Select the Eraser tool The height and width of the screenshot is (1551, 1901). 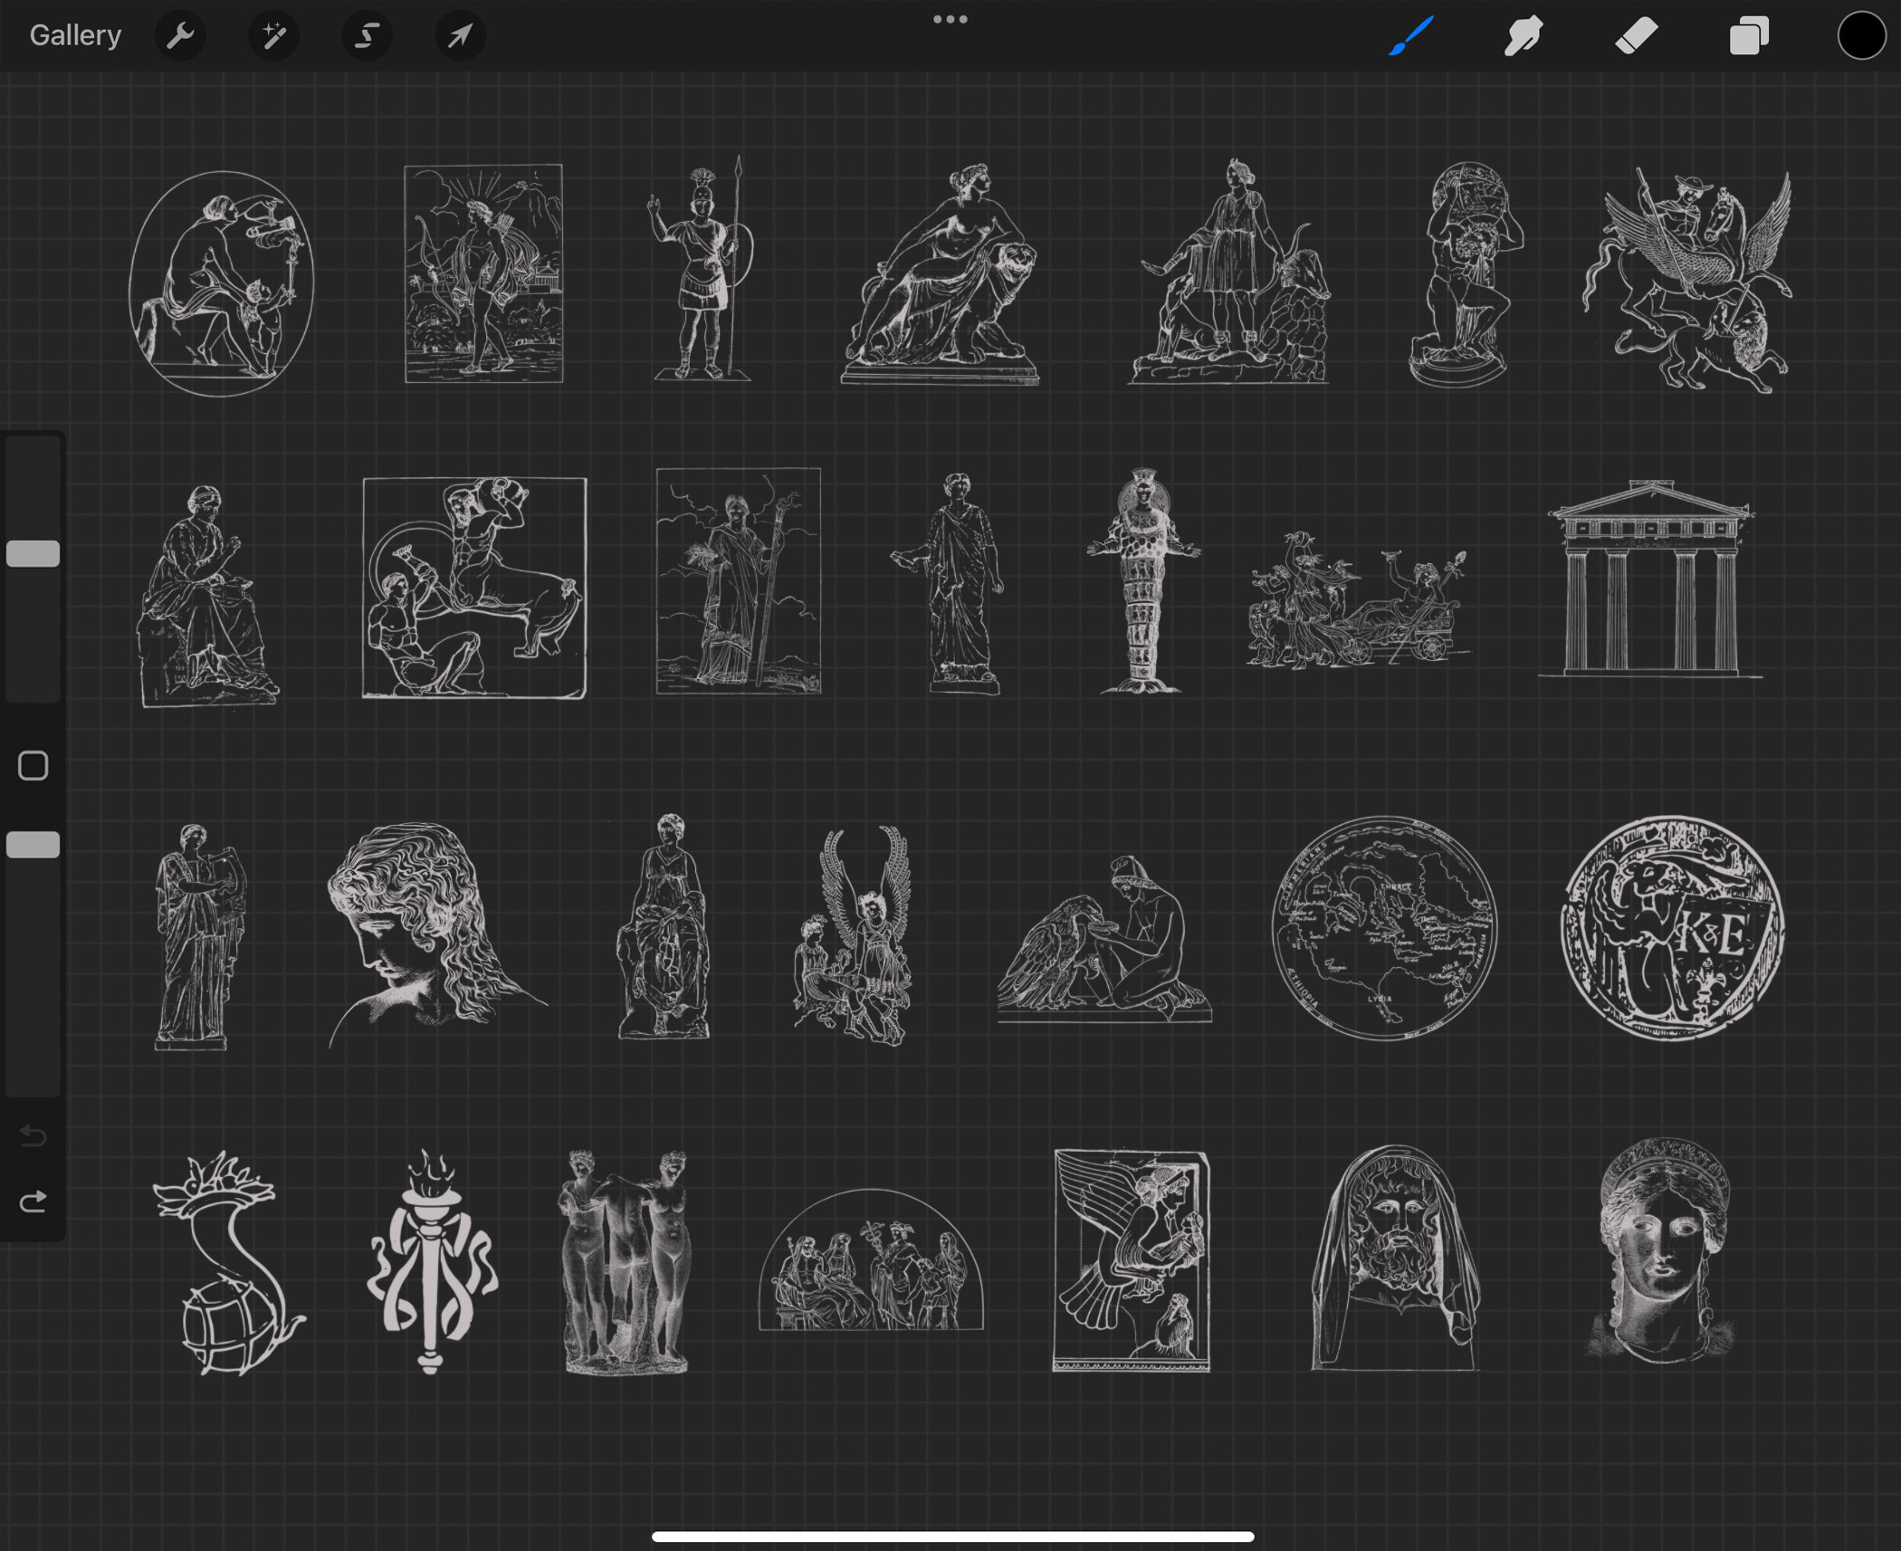point(1636,36)
